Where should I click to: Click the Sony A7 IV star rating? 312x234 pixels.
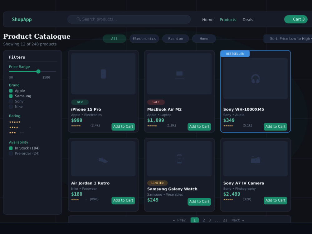pos(228,200)
